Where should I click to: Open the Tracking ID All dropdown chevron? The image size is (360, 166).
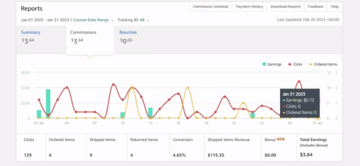tap(148, 20)
